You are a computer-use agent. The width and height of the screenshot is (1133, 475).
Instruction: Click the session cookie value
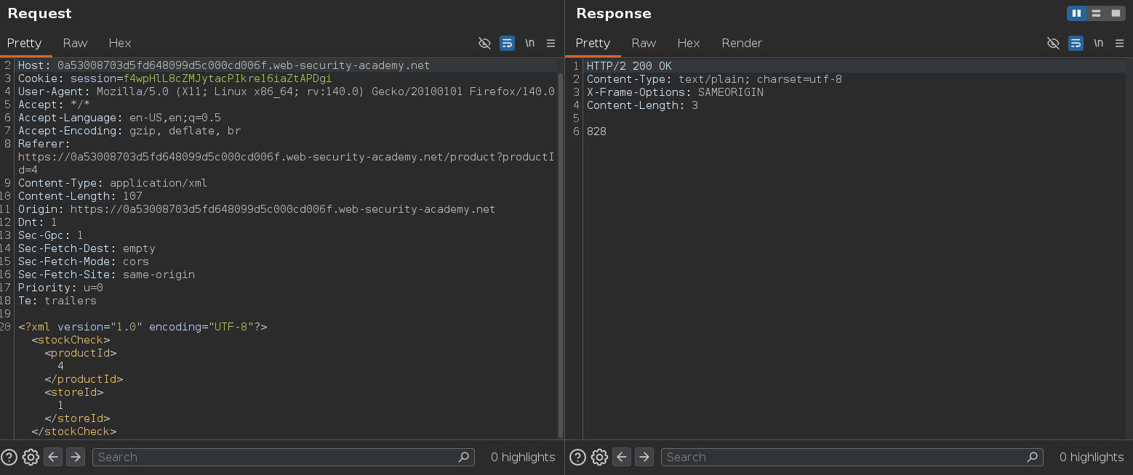tap(228, 78)
